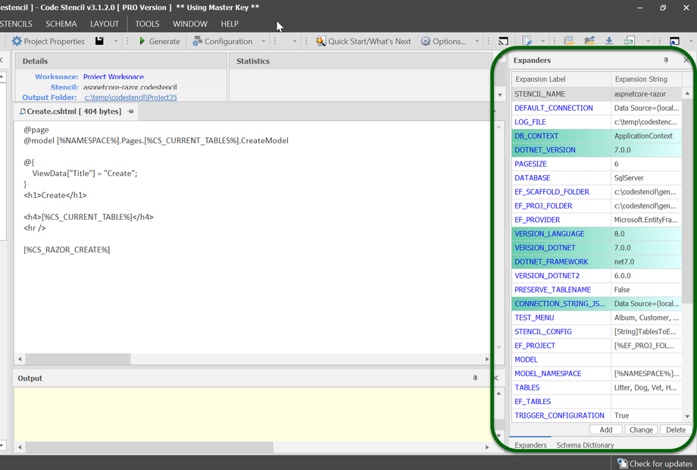697x470 pixels.
Task: Click the Save disk icon in toolbar
Action: 100,42
